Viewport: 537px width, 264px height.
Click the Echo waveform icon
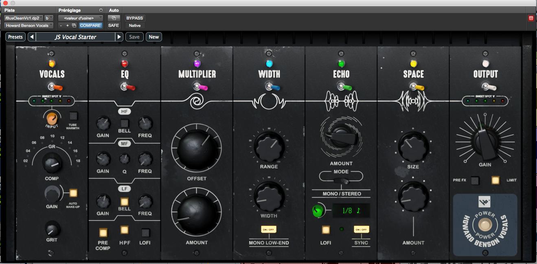[341, 101]
